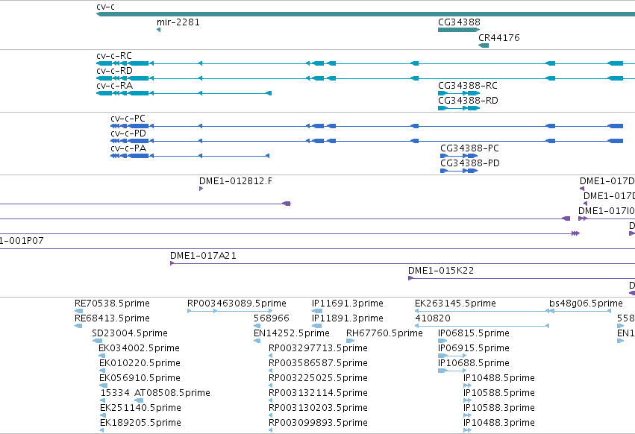
Task: Click the IP11891.3prime EST label
Action: click(x=348, y=318)
